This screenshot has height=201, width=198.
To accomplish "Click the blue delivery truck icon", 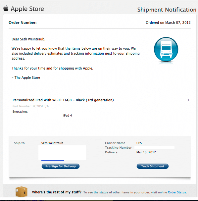I will pyautogui.click(x=166, y=49).
